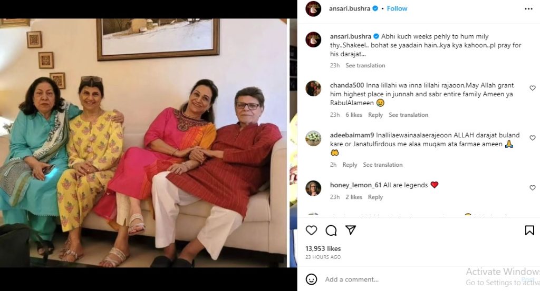Like chanda500's comment
Image resolution: width=540 pixels, height=291 pixels.
(532, 88)
